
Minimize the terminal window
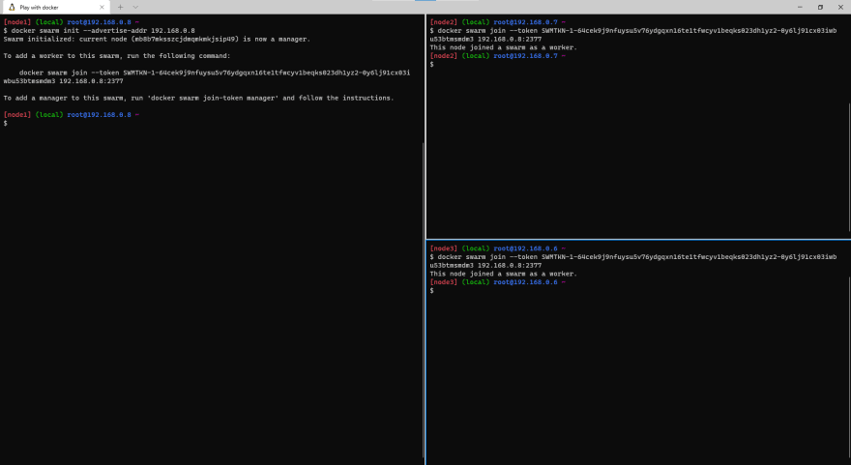coord(800,7)
